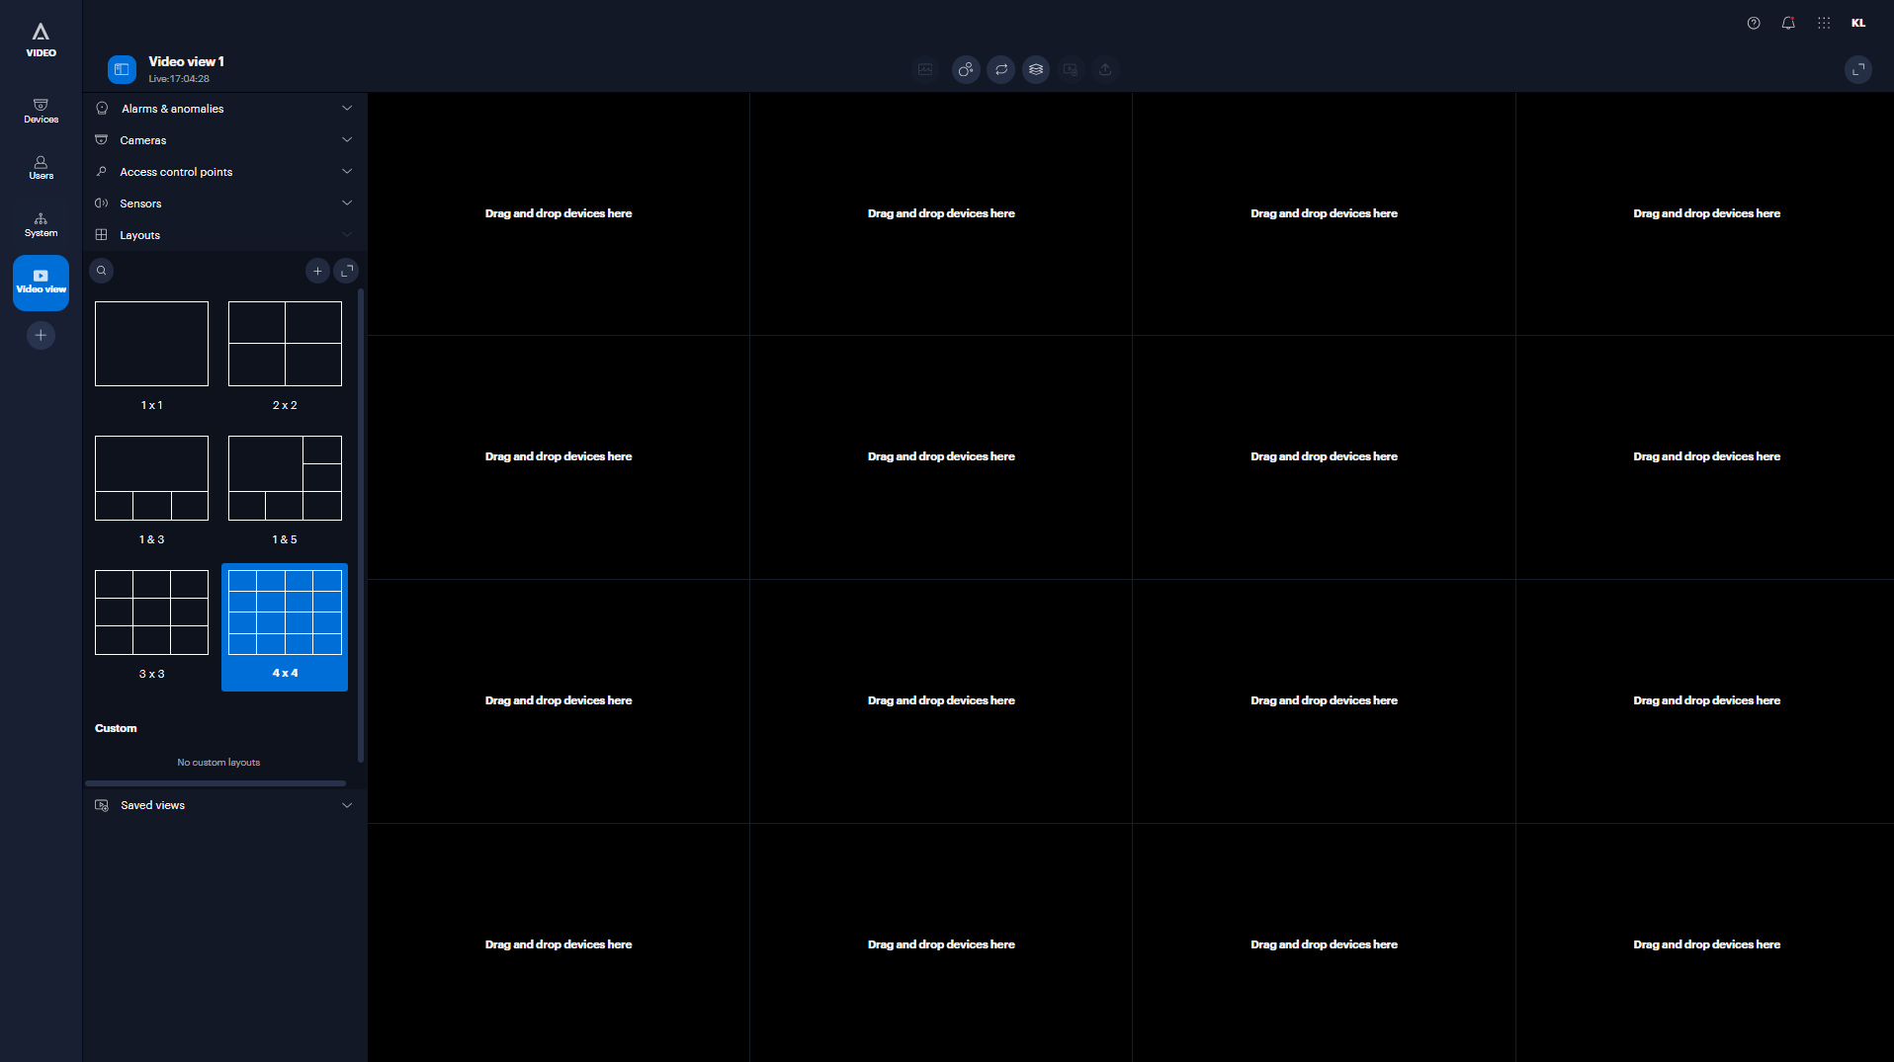This screenshot has height=1062, width=1894.
Task: Click the bubbles icon in the center toolbar
Action: 966,69
